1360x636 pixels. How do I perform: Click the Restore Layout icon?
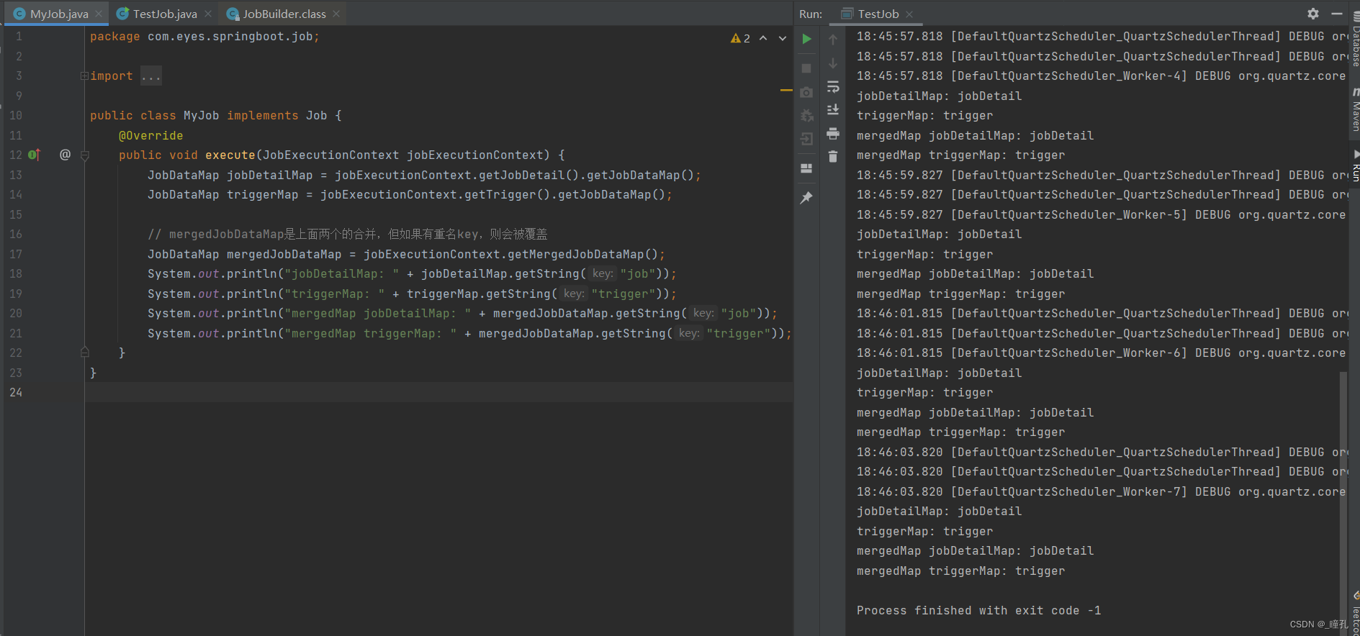(806, 168)
